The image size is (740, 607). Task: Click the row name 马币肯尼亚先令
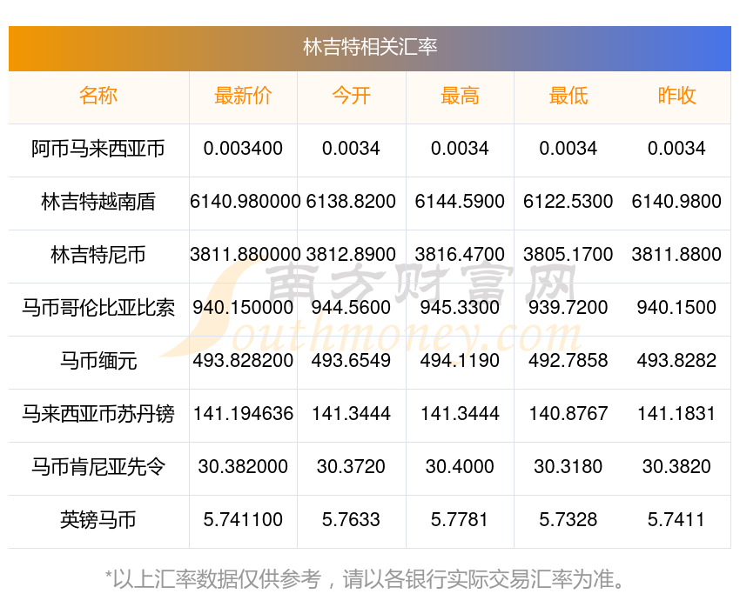(x=98, y=467)
